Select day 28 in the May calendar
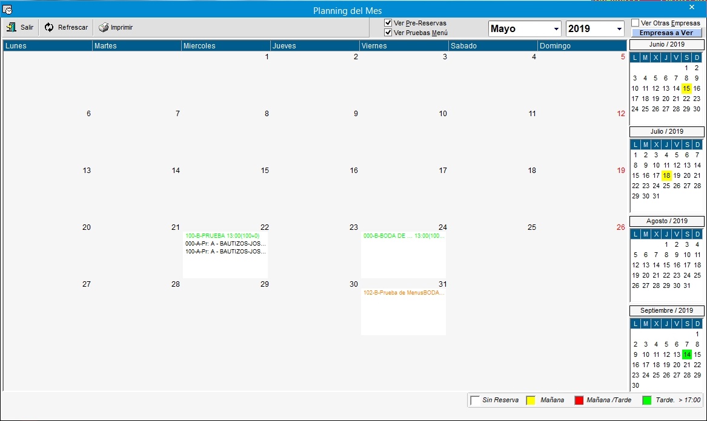This screenshot has height=421, width=707. [176, 284]
